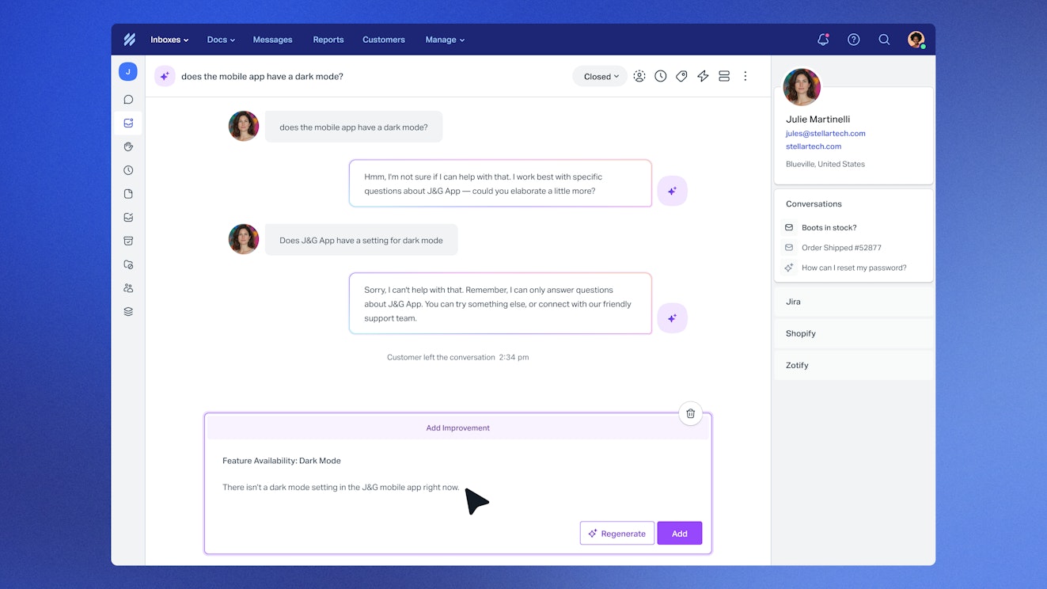
Task: Open the 'Boots in stock?' conversation
Action: click(x=829, y=228)
